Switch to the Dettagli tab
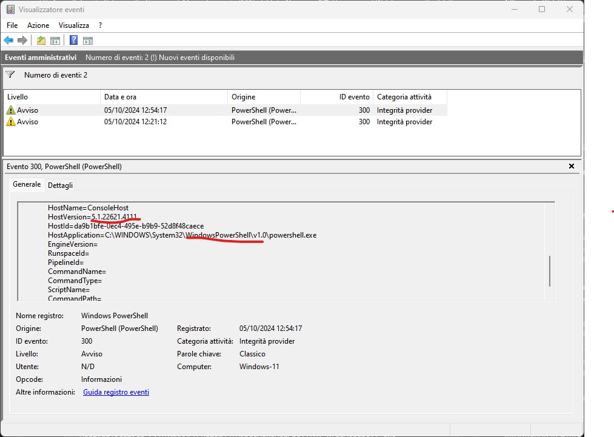Viewport: 614px width, 437px height. tap(60, 185)
